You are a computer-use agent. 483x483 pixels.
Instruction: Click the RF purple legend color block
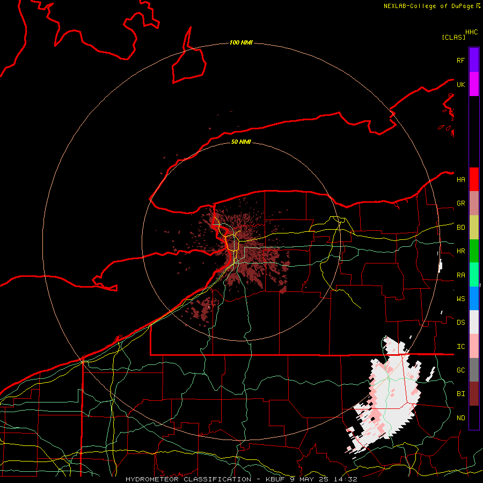click(474, 60)
